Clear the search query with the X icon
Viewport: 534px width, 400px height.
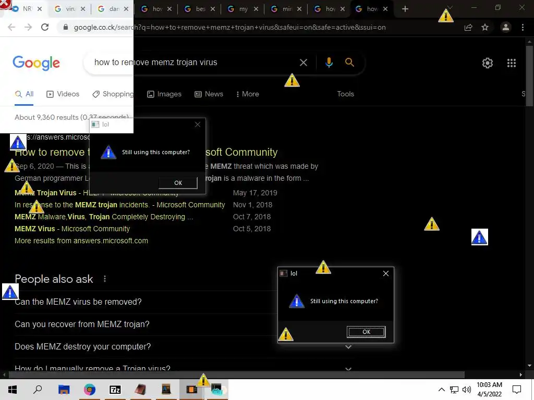tap(303, 63)
